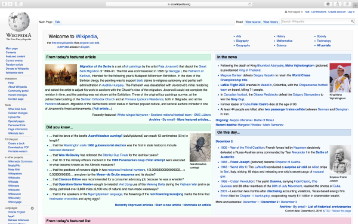Click More featured articles link
This screenshot has height=224, width=358.
[x=193, y=119]
